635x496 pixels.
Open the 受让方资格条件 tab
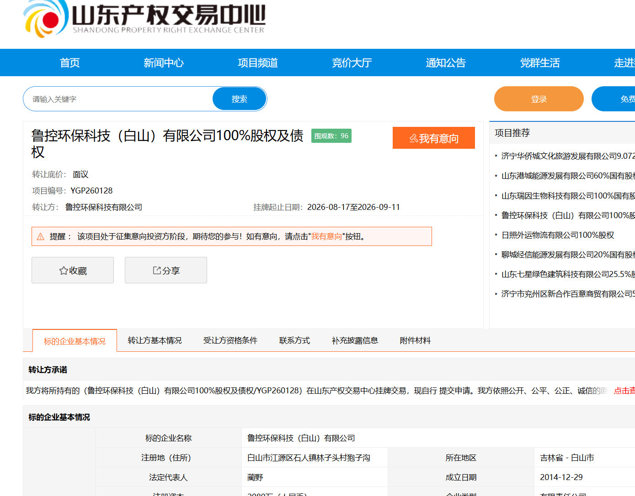pyautogui.click(x=230, y=340)
